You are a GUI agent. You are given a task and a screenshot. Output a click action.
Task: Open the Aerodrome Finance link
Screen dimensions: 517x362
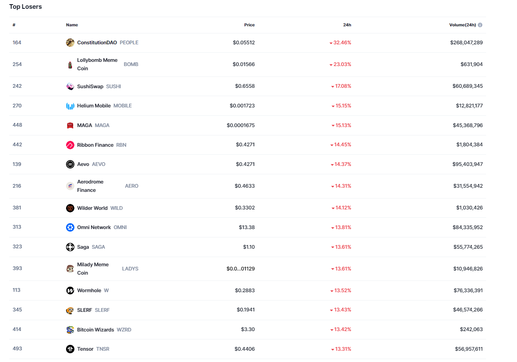pyautogui.click(x=90, y=186)
